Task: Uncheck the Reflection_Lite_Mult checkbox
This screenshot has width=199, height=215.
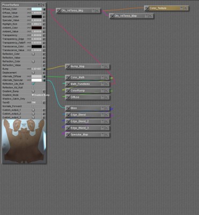Action: coord(33,84)
